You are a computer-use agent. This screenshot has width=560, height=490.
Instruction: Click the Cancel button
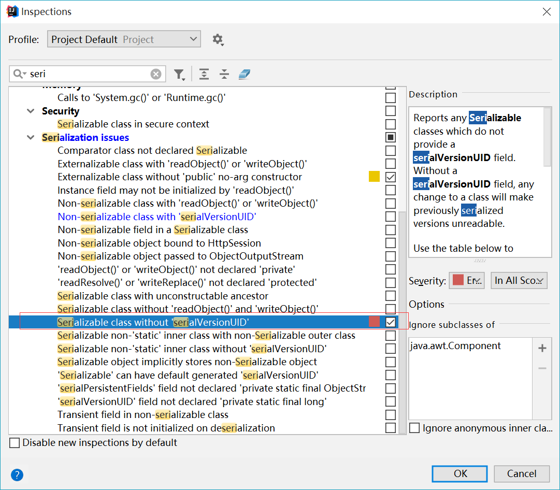522,473
